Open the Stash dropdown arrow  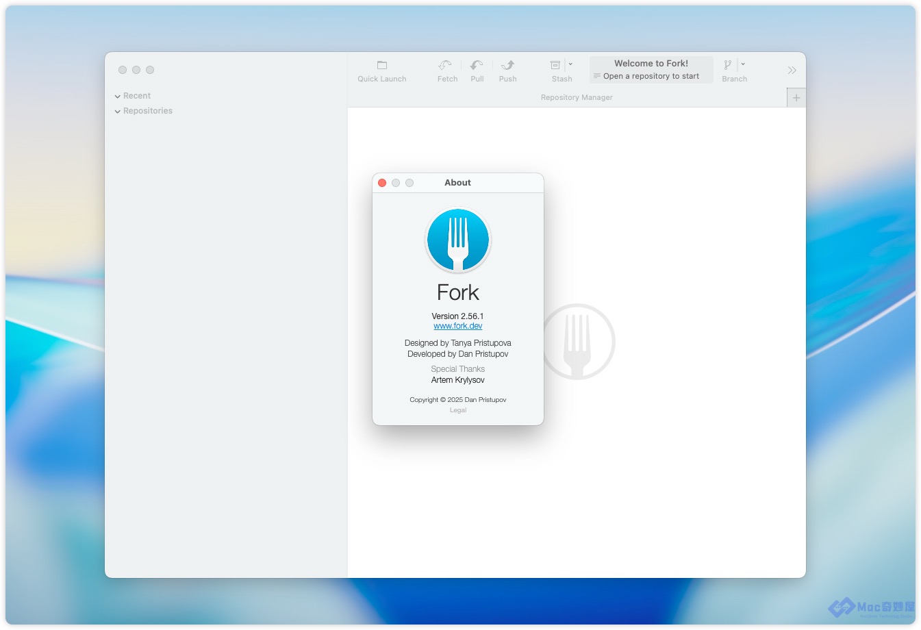570,64
